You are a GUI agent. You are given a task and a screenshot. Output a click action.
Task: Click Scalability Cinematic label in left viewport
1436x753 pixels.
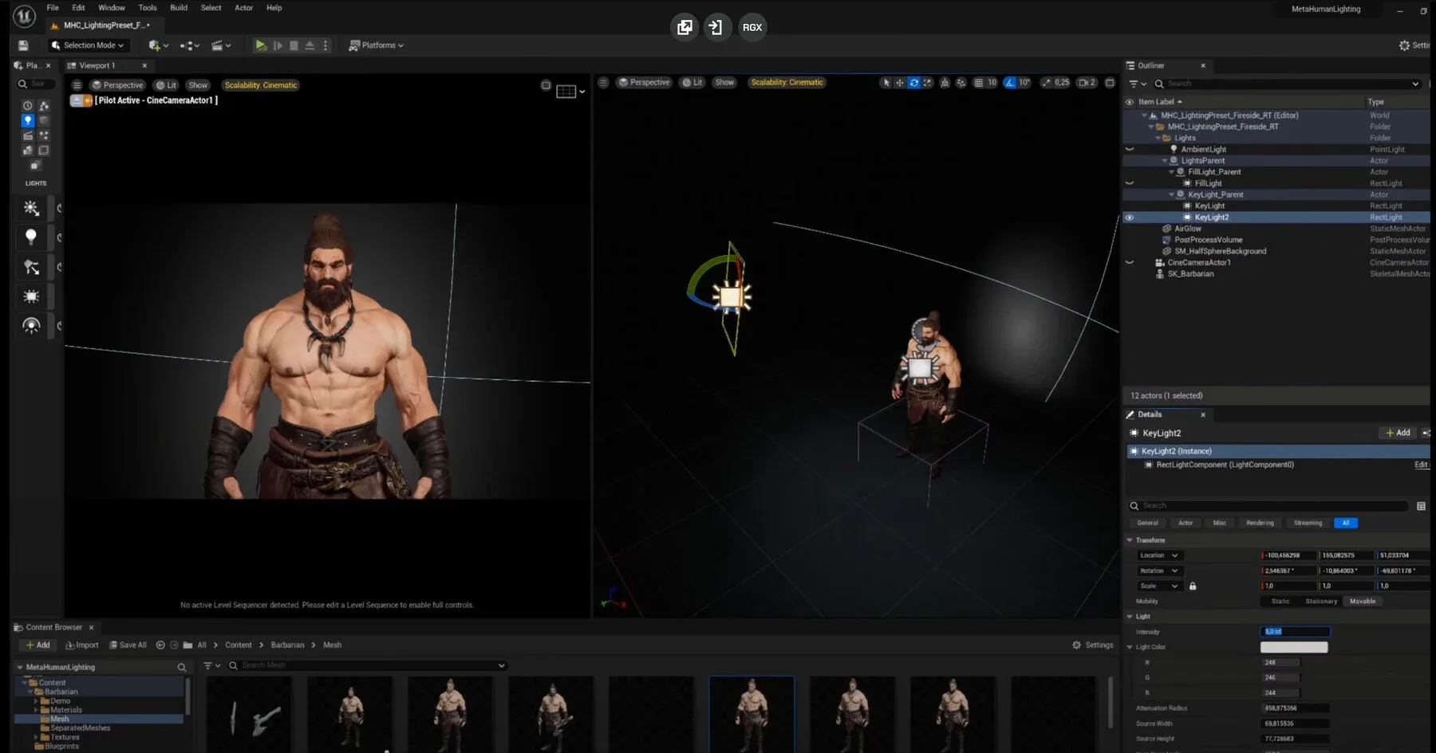point(261,85)
